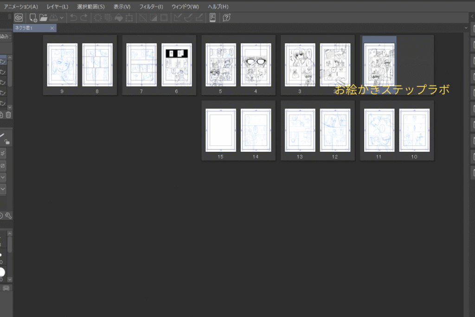Select page 6 thumbnail with black panel
The width and height of the screenshot is (475, 317).
click(x=176, y=65)
